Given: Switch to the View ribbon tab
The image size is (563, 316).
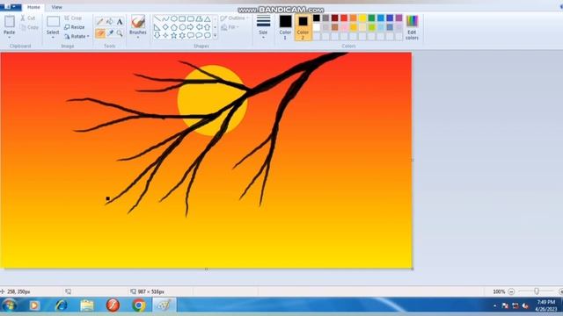Looking at the screenshot, I should [56, 7].
